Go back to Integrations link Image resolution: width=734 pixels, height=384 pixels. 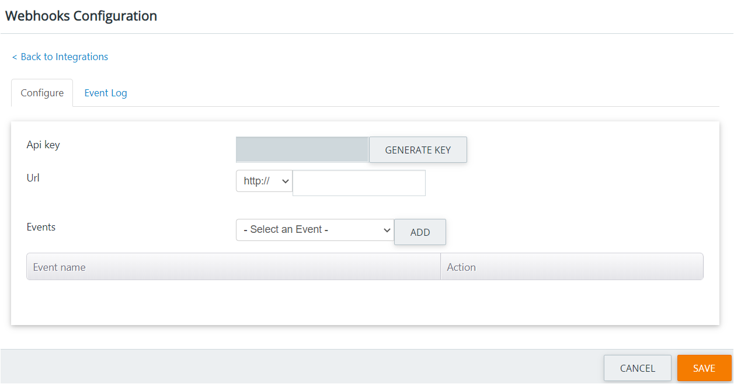(x=60, y=57)
